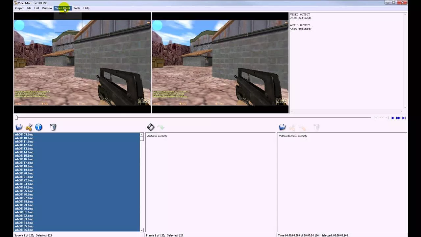Delete selected video files with trash icon
This screenshot has height=237, width=421.
pos(53,127)
